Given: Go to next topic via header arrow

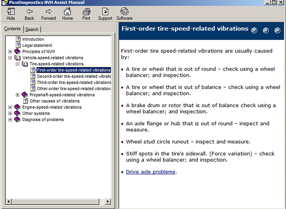Looking at the screenshot, I should [277, 31].
